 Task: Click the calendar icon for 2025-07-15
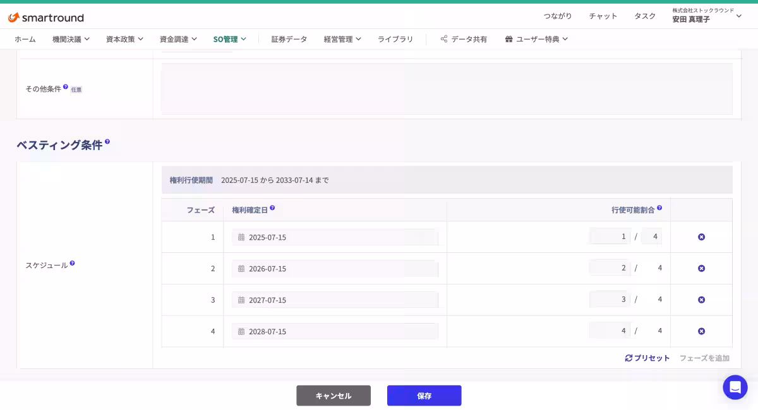click(241, 237)
